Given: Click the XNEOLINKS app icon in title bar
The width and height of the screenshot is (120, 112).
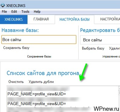Looking at the screenshot, I should [x=3, y=5].
